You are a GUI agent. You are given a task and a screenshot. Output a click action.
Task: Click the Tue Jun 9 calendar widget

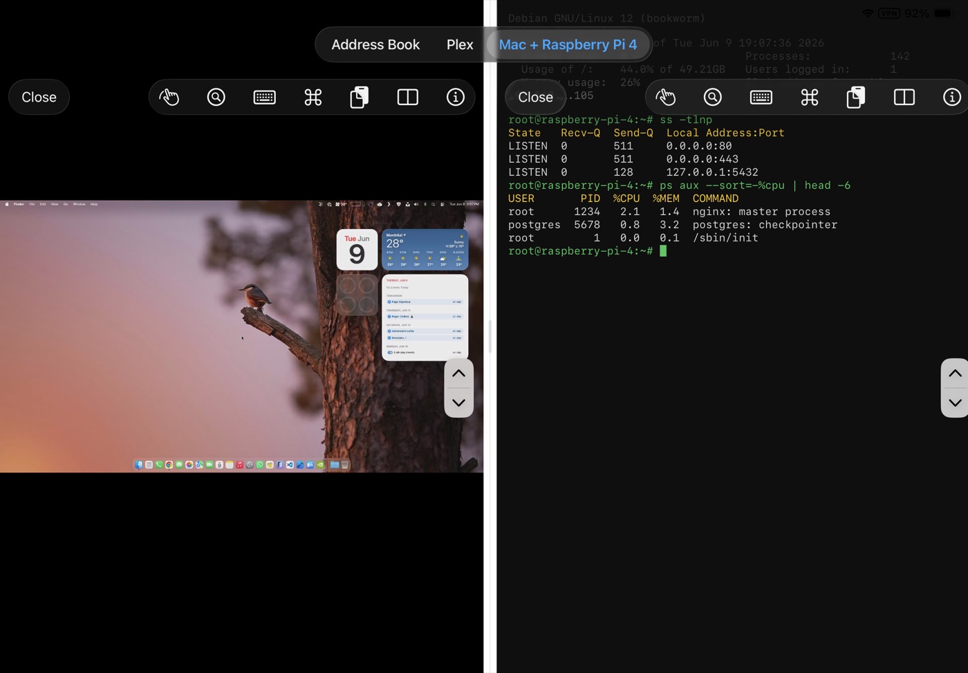[x=357, y=250]
